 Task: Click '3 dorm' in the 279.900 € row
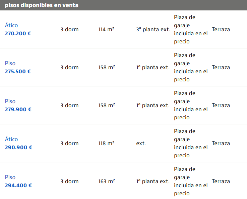pos(69,105)
